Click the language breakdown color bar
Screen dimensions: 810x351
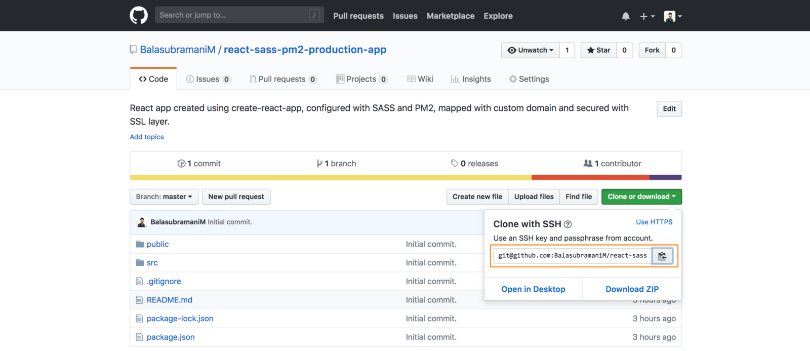[405, 177]
